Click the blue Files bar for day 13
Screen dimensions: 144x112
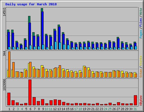coord(59,34)
